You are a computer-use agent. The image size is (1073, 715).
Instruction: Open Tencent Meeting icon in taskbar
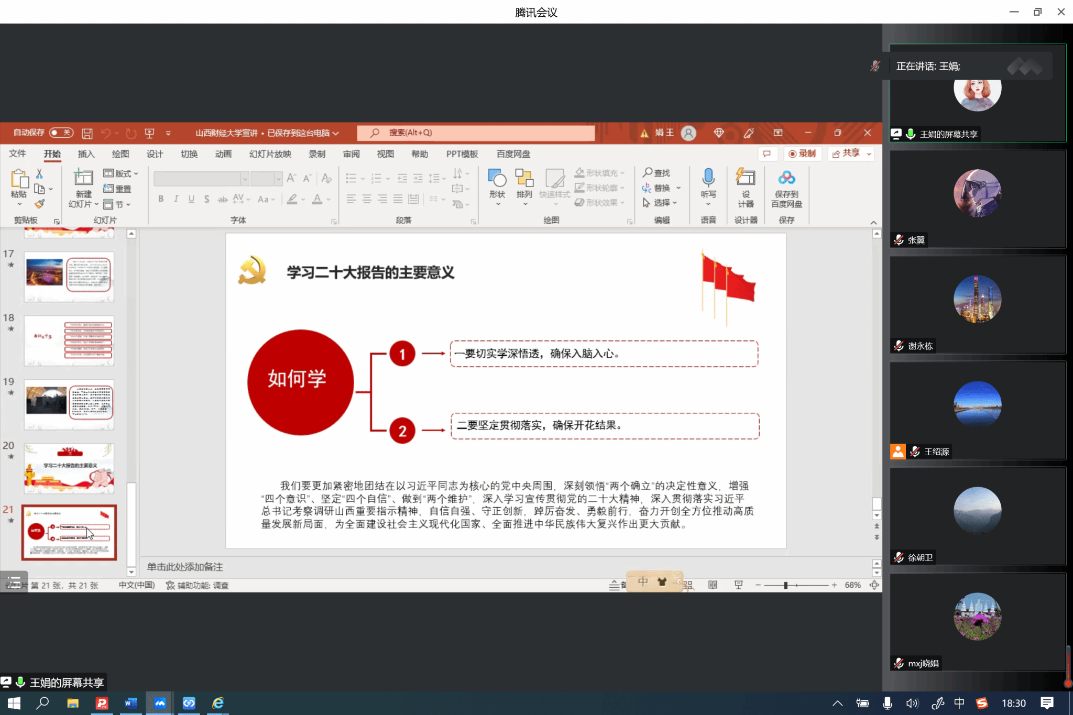click(160, 703)
